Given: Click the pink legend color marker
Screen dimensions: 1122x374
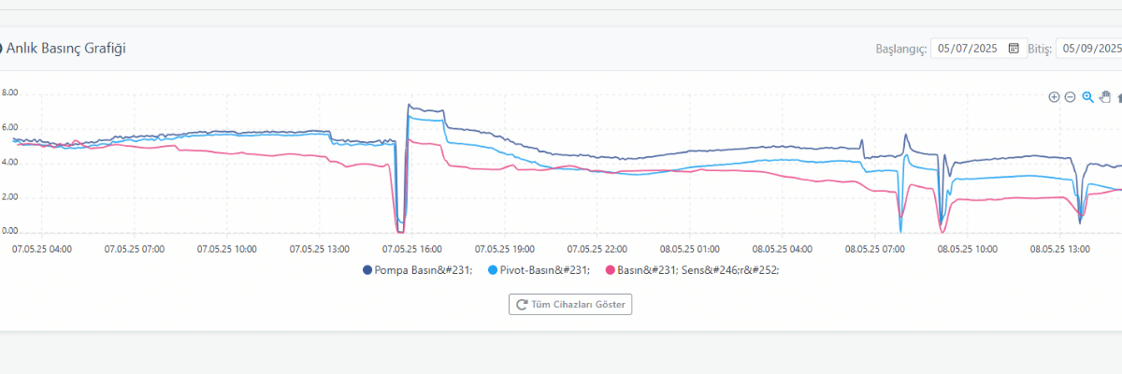Looking at the screenshot, I should pyautogui.click(x=611, y=270).
